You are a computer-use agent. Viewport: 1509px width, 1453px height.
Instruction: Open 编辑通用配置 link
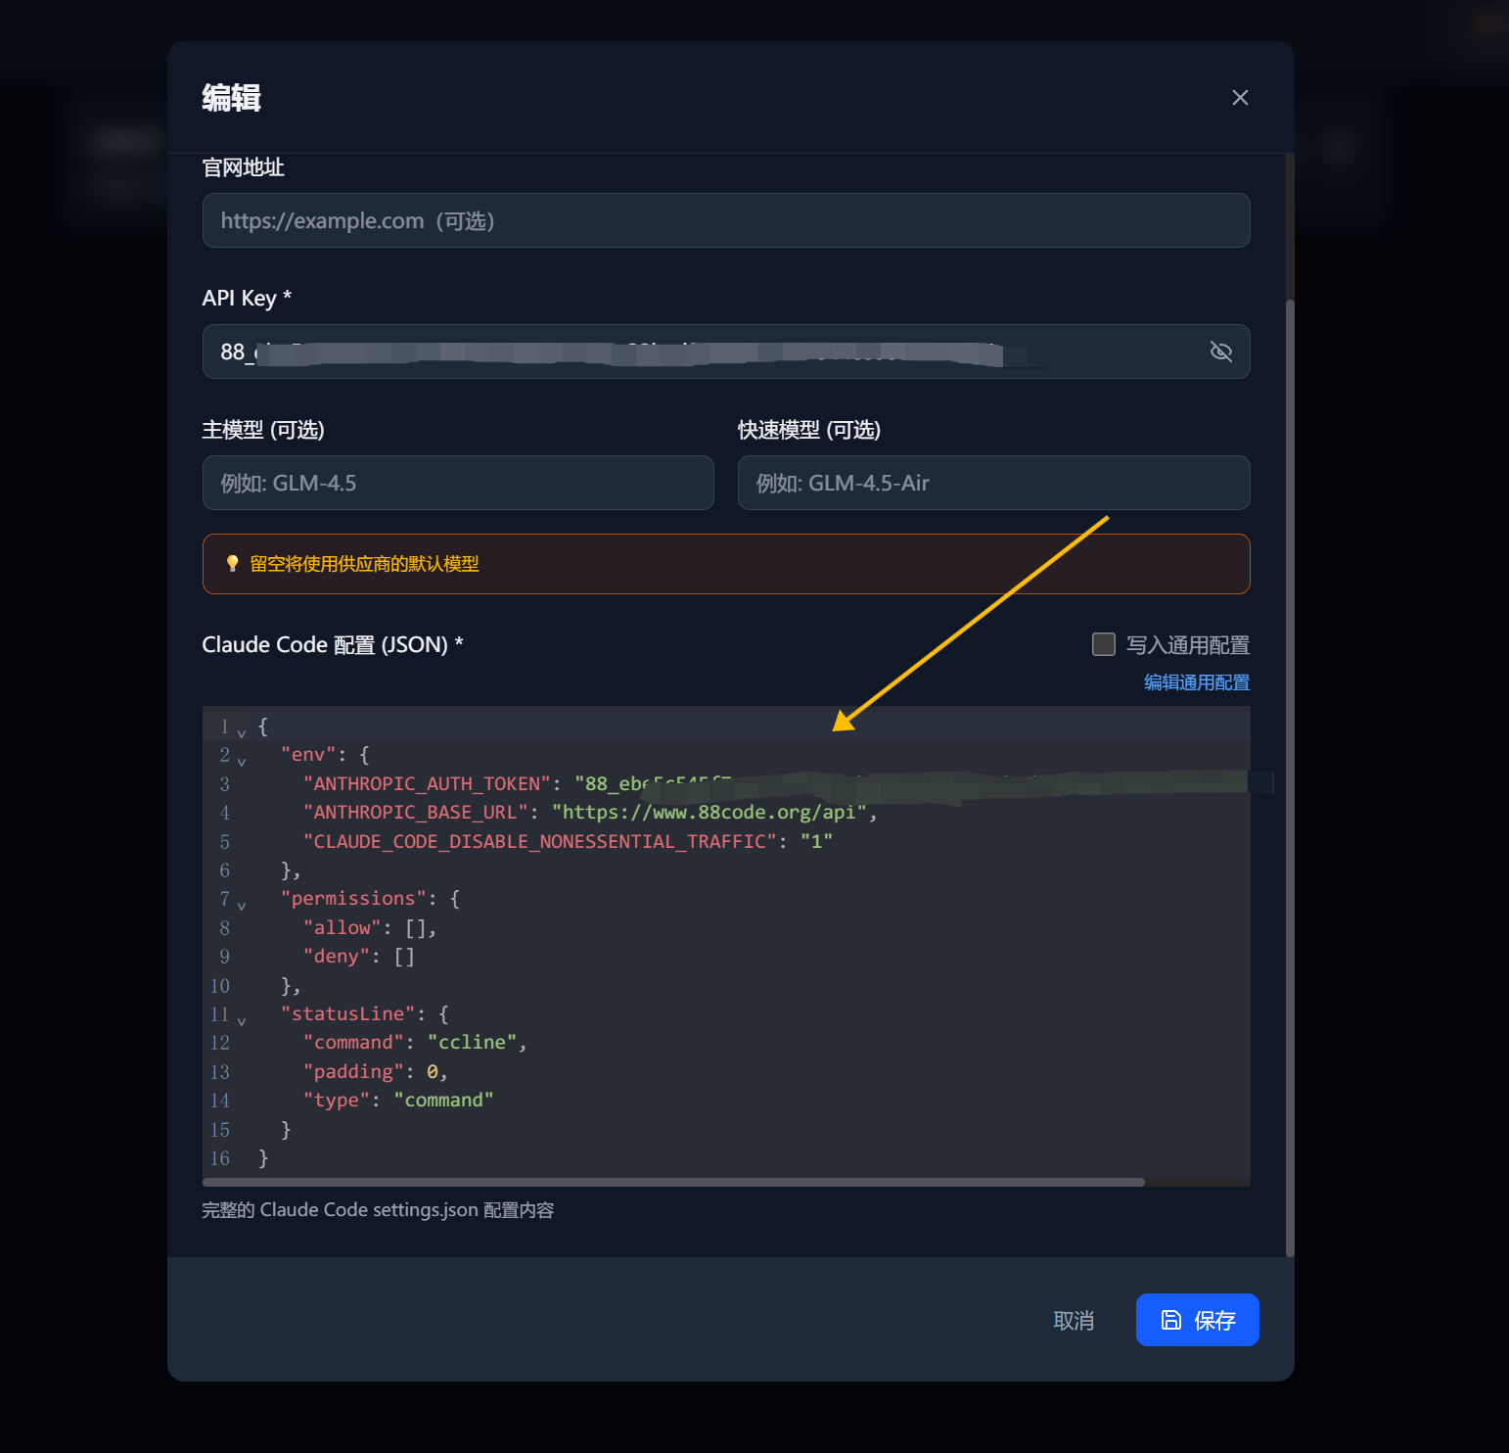(x=1196, y=682)
